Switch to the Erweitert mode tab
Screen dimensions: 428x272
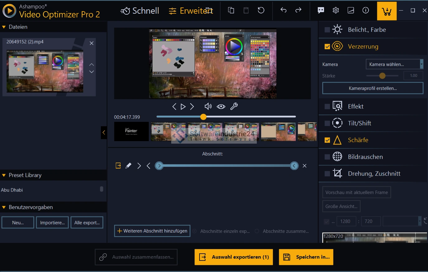click(191, 11)
